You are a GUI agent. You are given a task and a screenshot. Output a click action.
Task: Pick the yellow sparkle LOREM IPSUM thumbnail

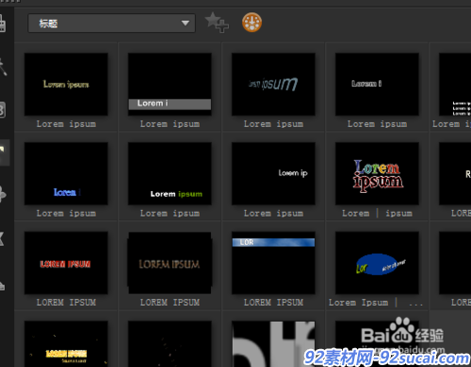click(x=66, y=343)
